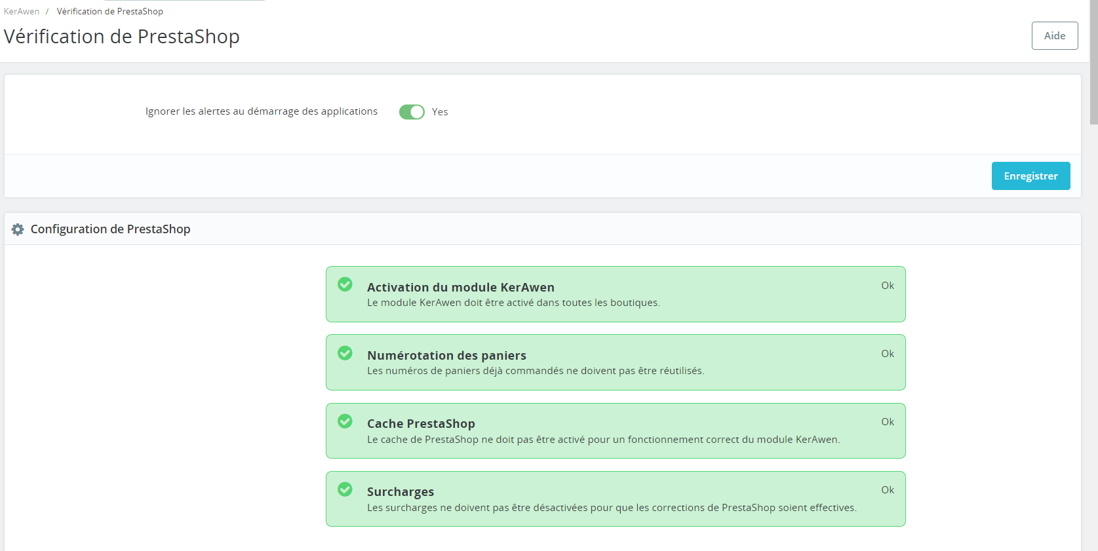
Task: Click Ok status of Surcharges
Action: coord(888,490)
